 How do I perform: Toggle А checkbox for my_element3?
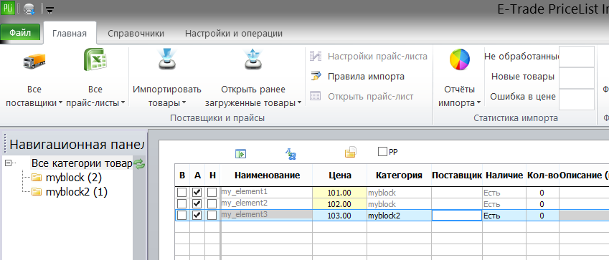[197, 216]
